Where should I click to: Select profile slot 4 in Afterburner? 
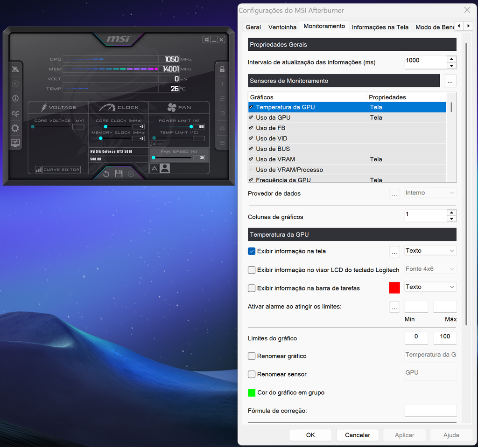pos(222,128)
